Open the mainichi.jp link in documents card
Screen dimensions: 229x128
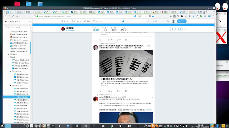[104, 86]
